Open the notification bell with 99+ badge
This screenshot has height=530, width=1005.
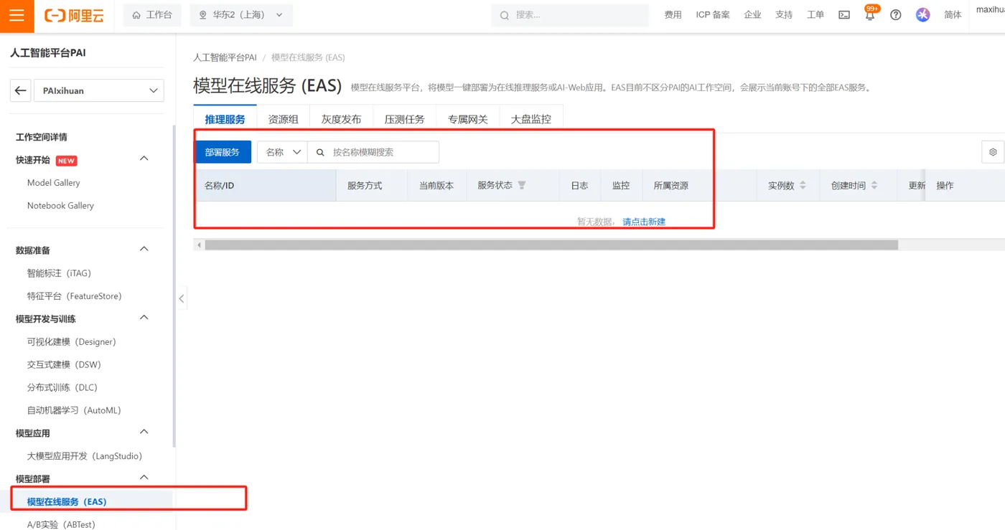870,14
